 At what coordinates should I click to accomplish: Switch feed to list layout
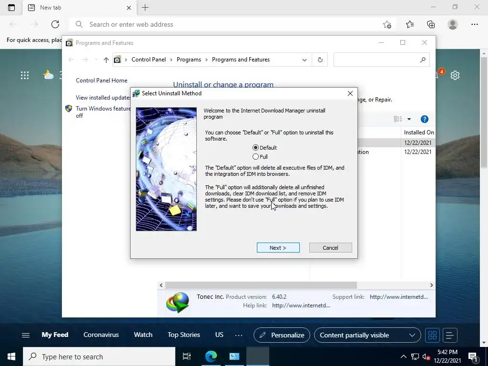[x=450, y=335]
